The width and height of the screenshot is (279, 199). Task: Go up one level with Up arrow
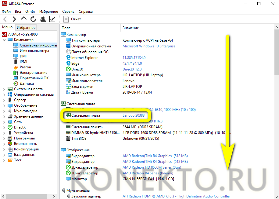coord(24,19)
